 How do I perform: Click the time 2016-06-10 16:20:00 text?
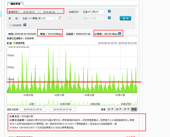click(x=22, y=34)
